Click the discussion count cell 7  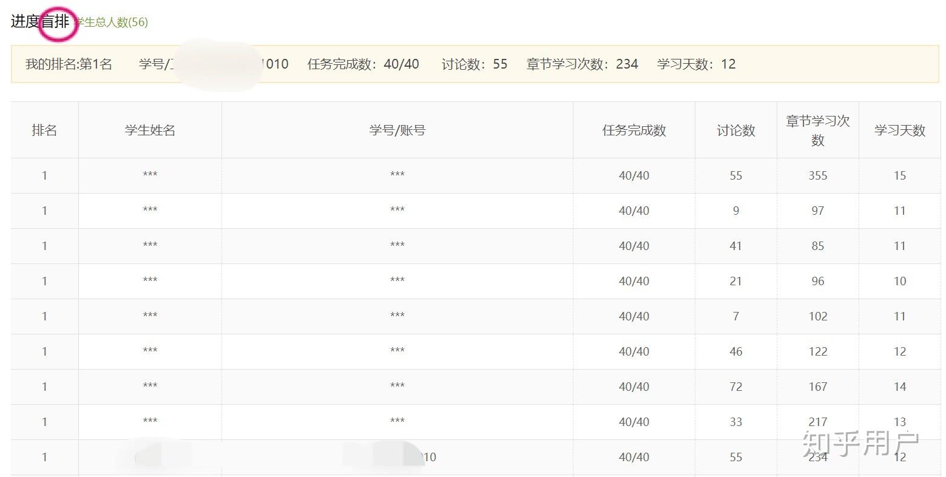[x=735, y=316]
